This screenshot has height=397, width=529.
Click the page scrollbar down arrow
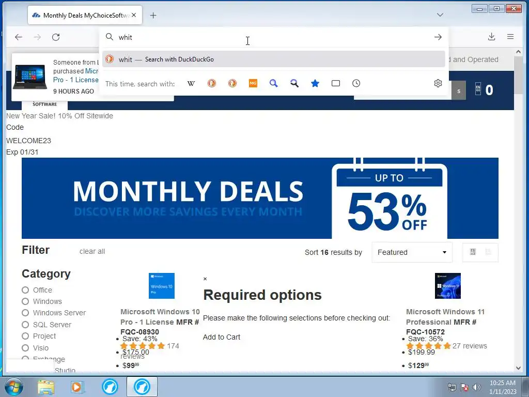click(x=518, y=368)
